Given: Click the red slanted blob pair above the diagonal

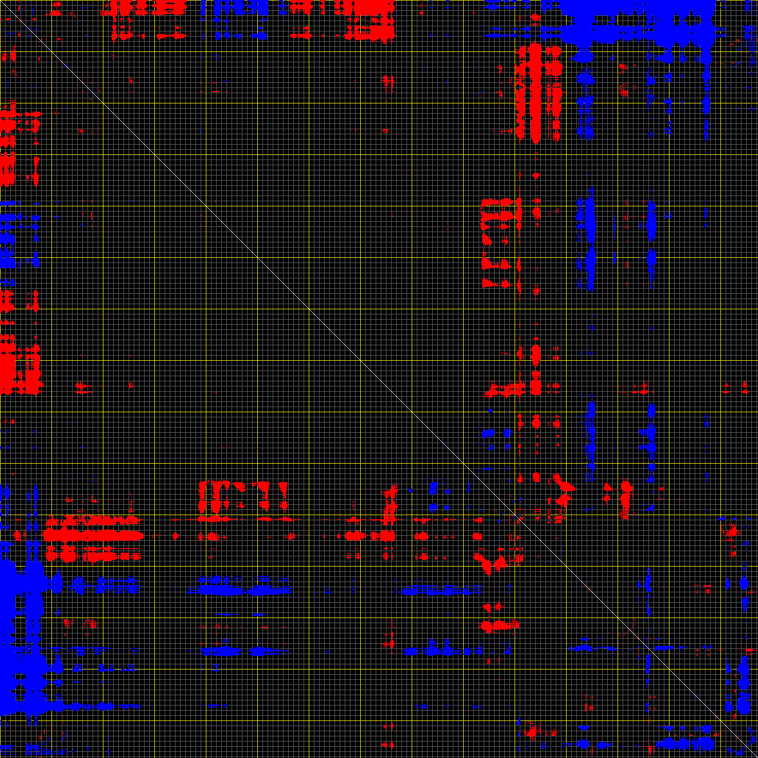Looking at the screenshot, I should click(x=562, y=491).
